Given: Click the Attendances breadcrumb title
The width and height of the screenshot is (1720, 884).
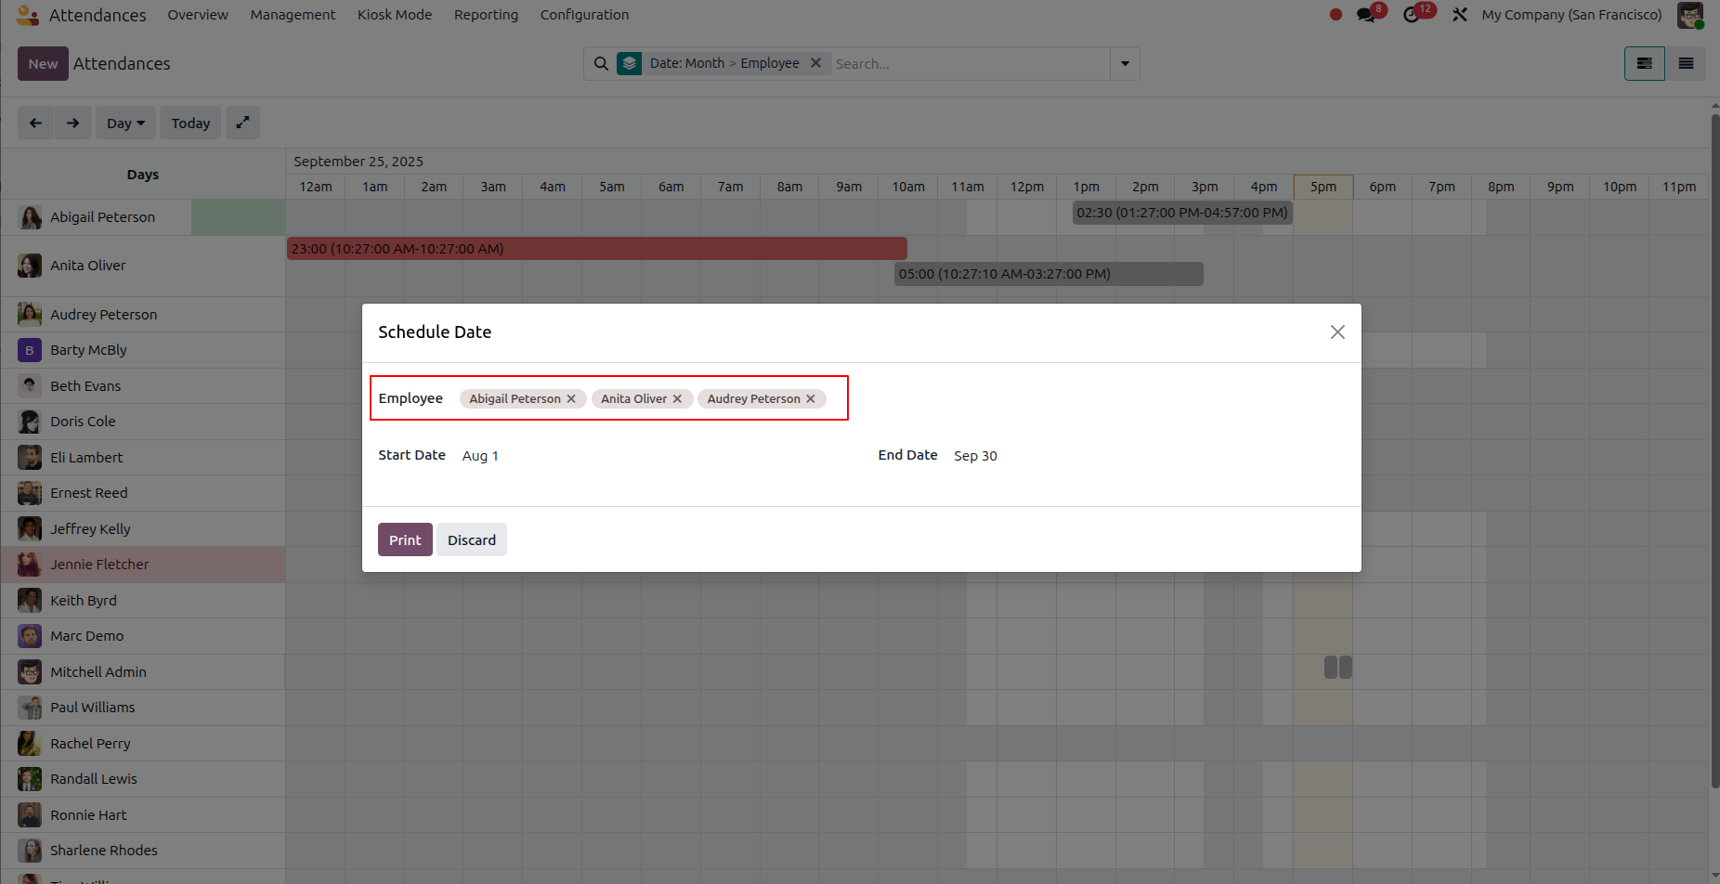Looking at the screenshot, I should (122, 63).
